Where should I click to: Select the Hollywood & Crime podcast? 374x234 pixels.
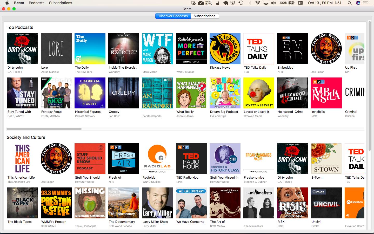pyautogui.click(x=292, y=93)
